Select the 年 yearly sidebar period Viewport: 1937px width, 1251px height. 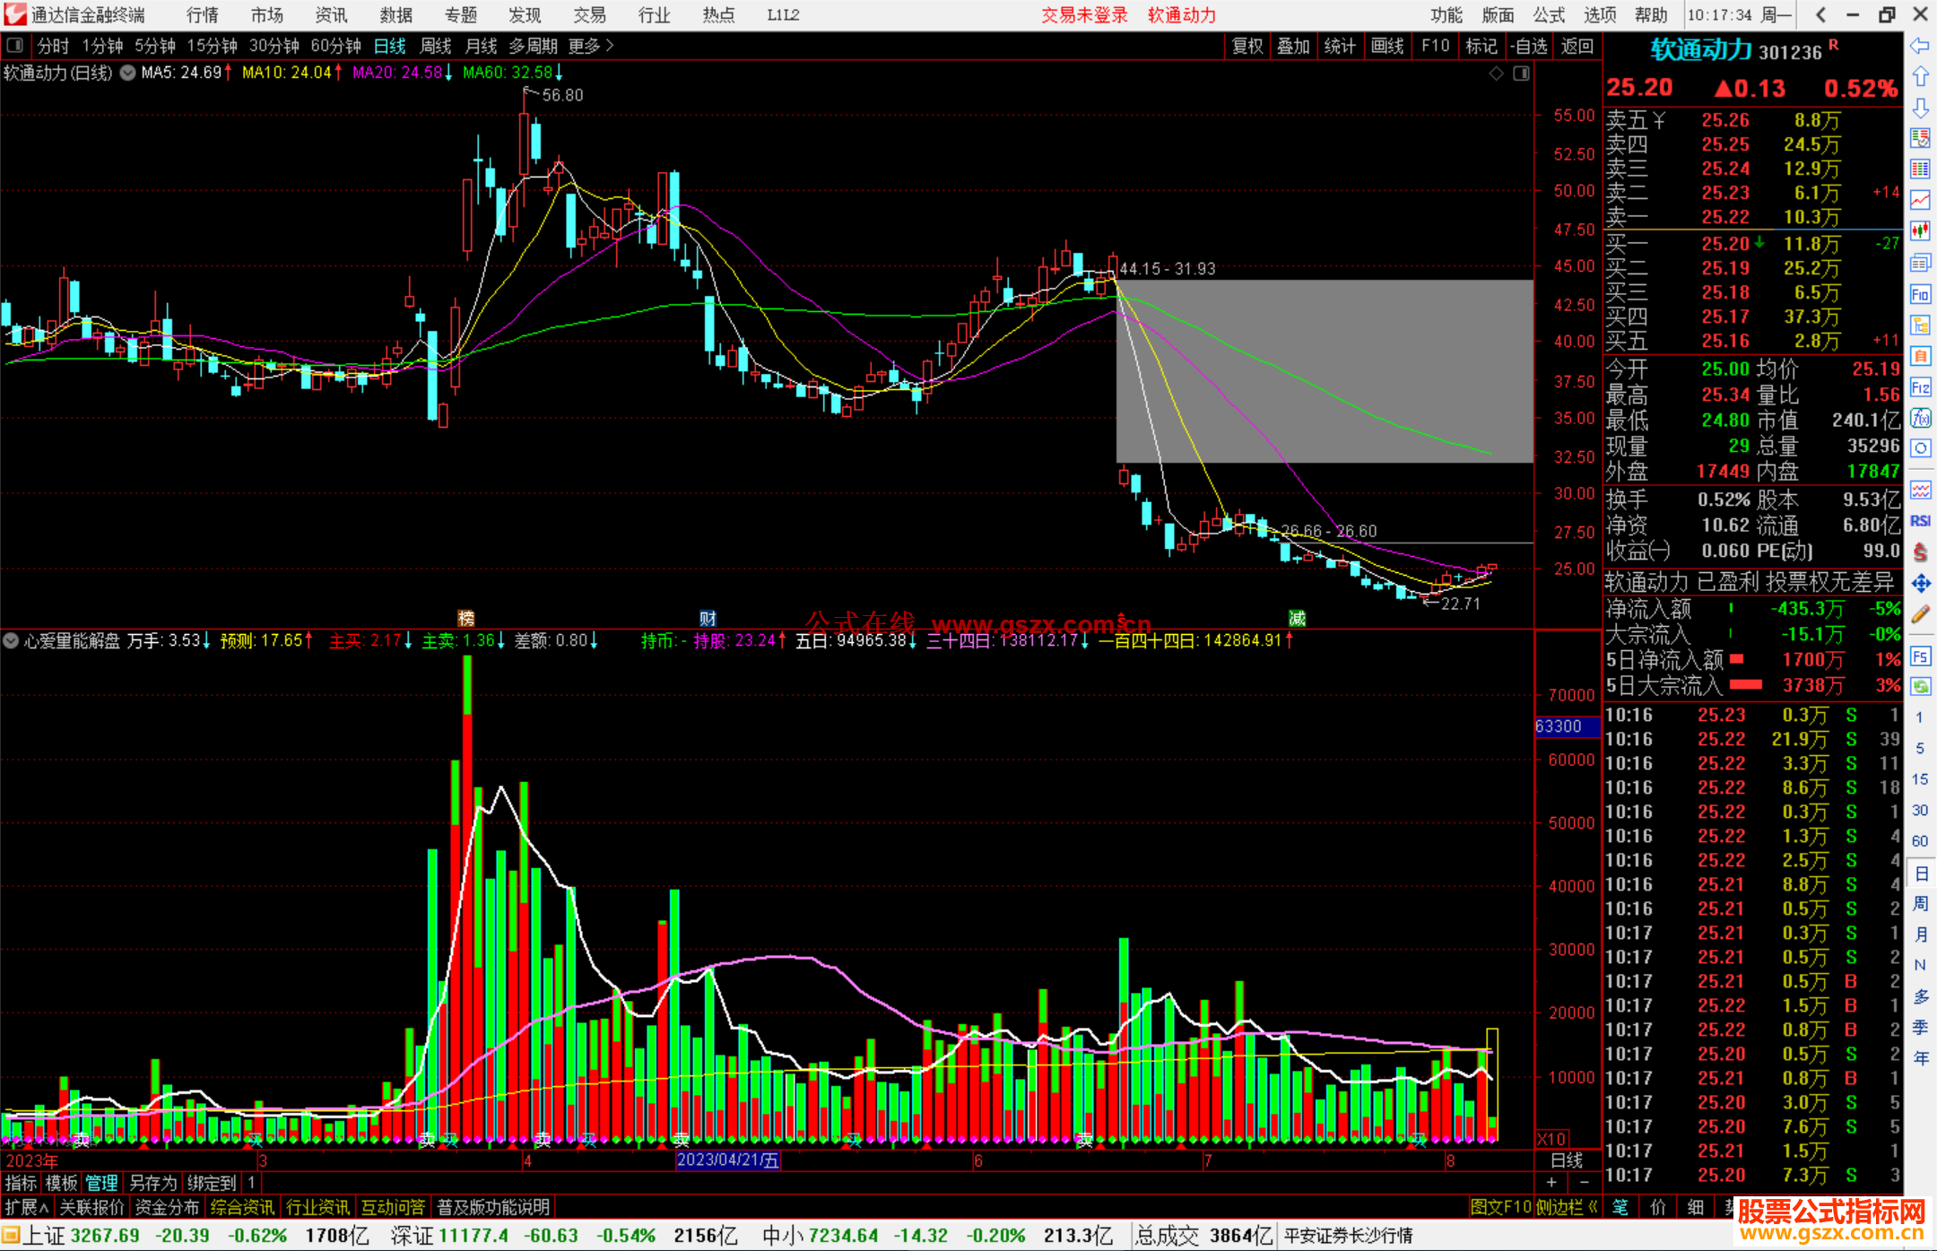[1920, 1058]
